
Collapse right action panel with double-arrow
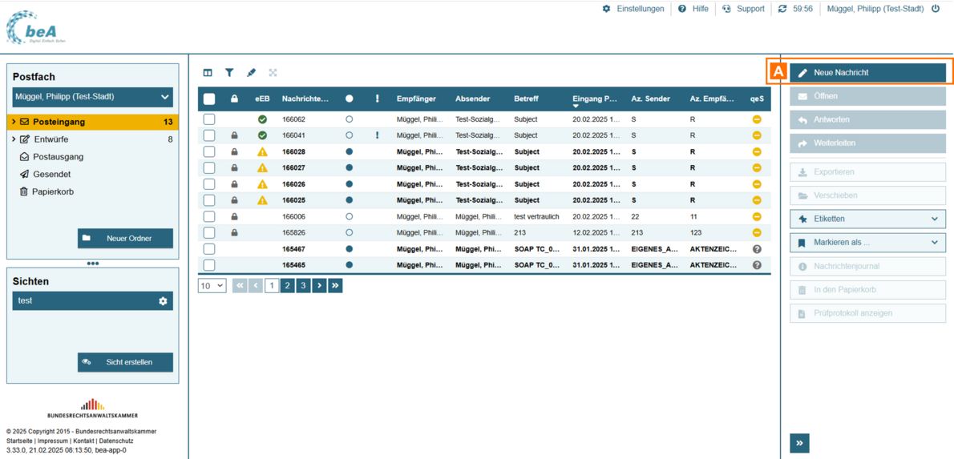click(799, 444)
